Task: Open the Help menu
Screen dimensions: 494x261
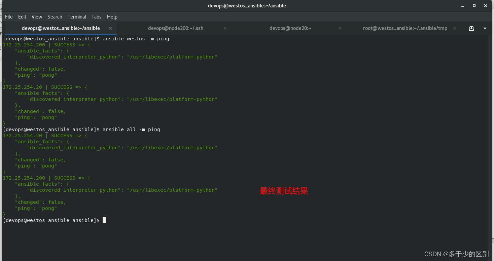Action: (x=112, y=17)
